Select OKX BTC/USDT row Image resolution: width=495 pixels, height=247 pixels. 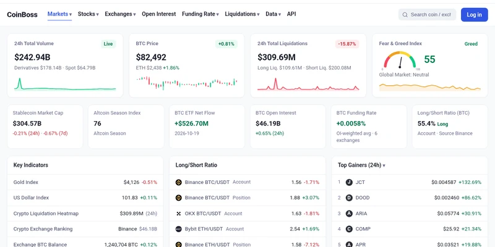(x=247, y=214)
